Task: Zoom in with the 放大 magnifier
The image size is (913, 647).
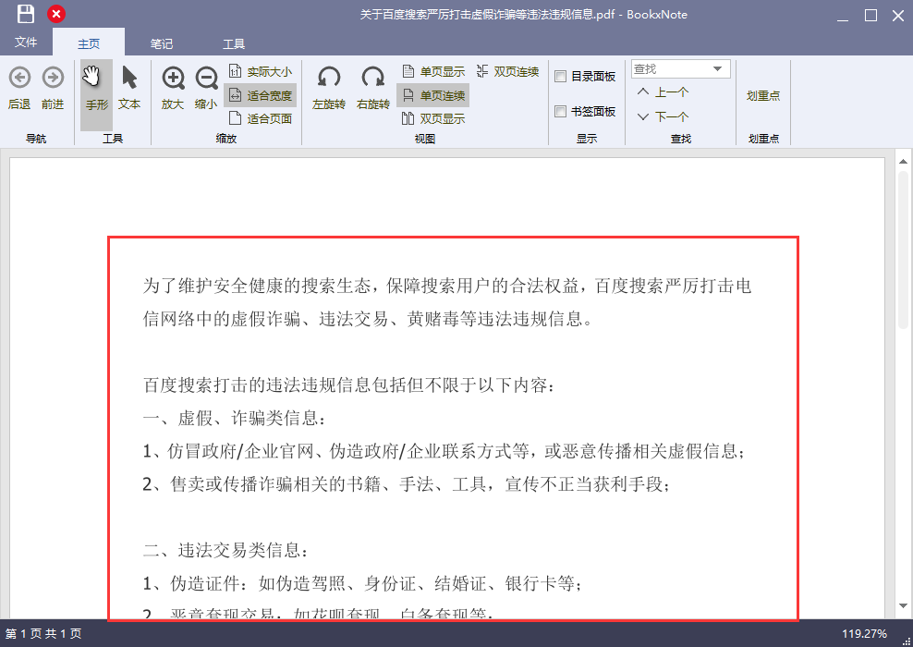Action: pos(173,89)
